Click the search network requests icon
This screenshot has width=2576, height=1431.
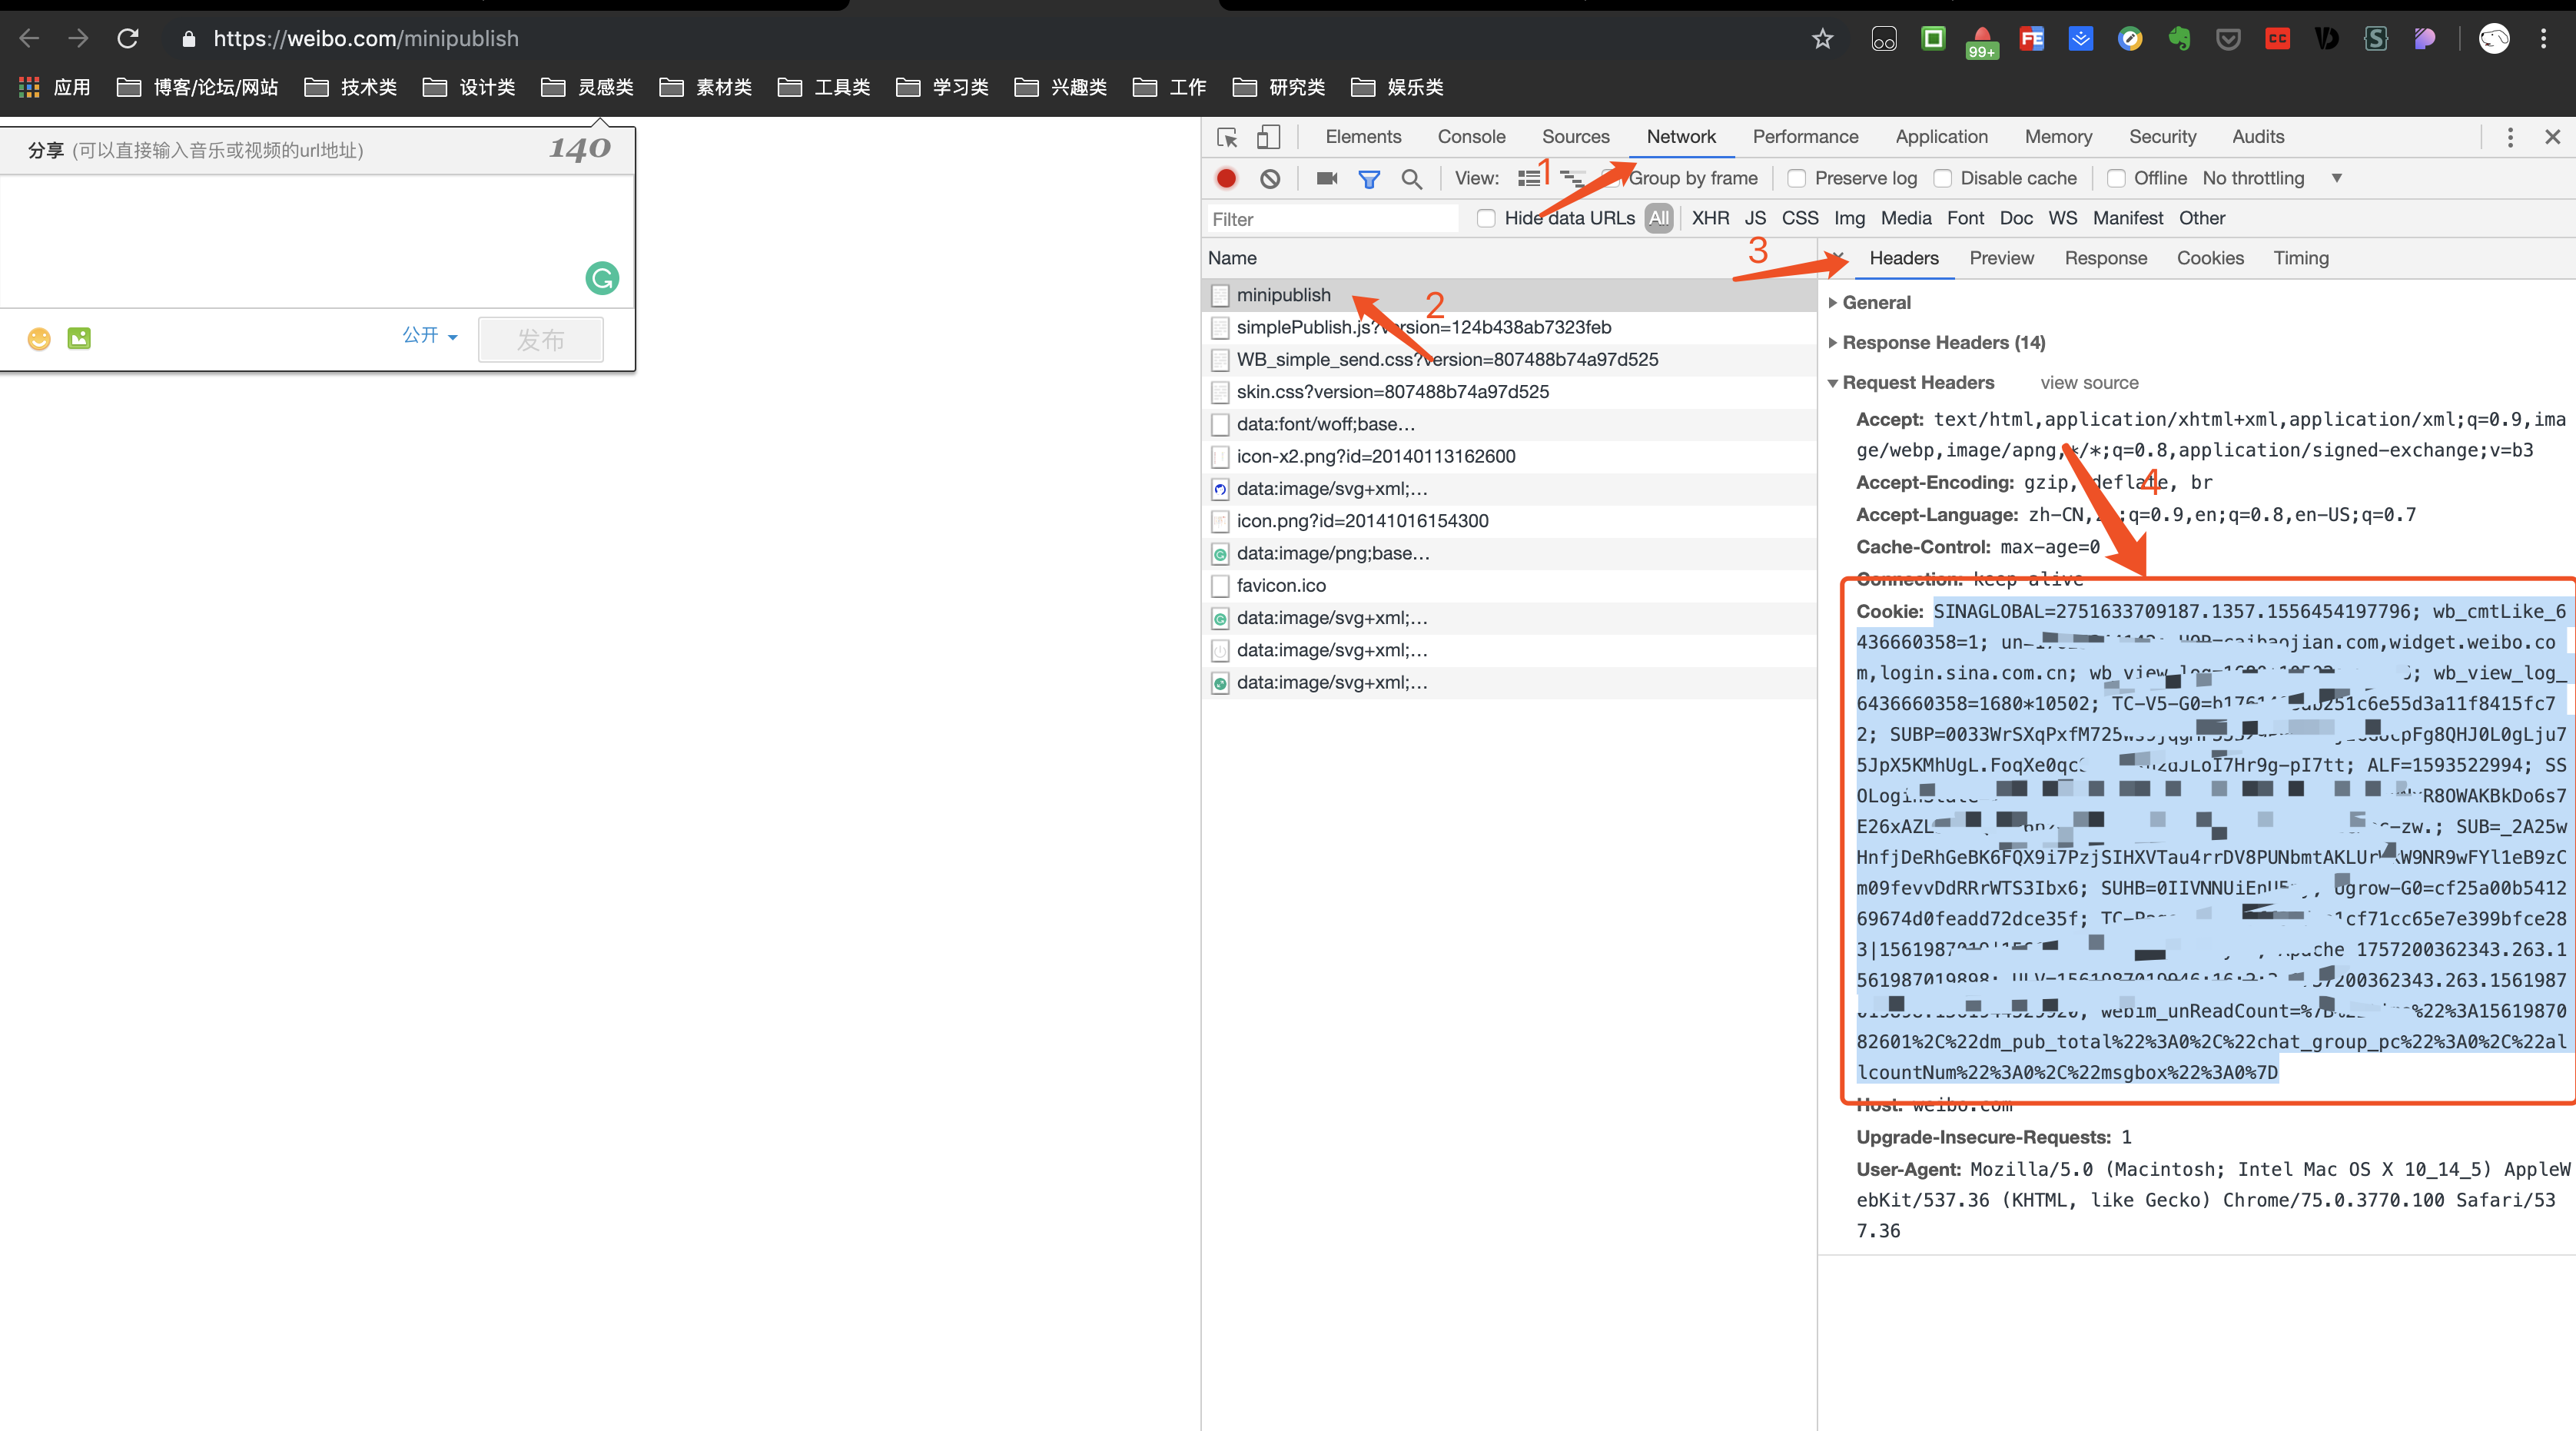point(1409,178)
